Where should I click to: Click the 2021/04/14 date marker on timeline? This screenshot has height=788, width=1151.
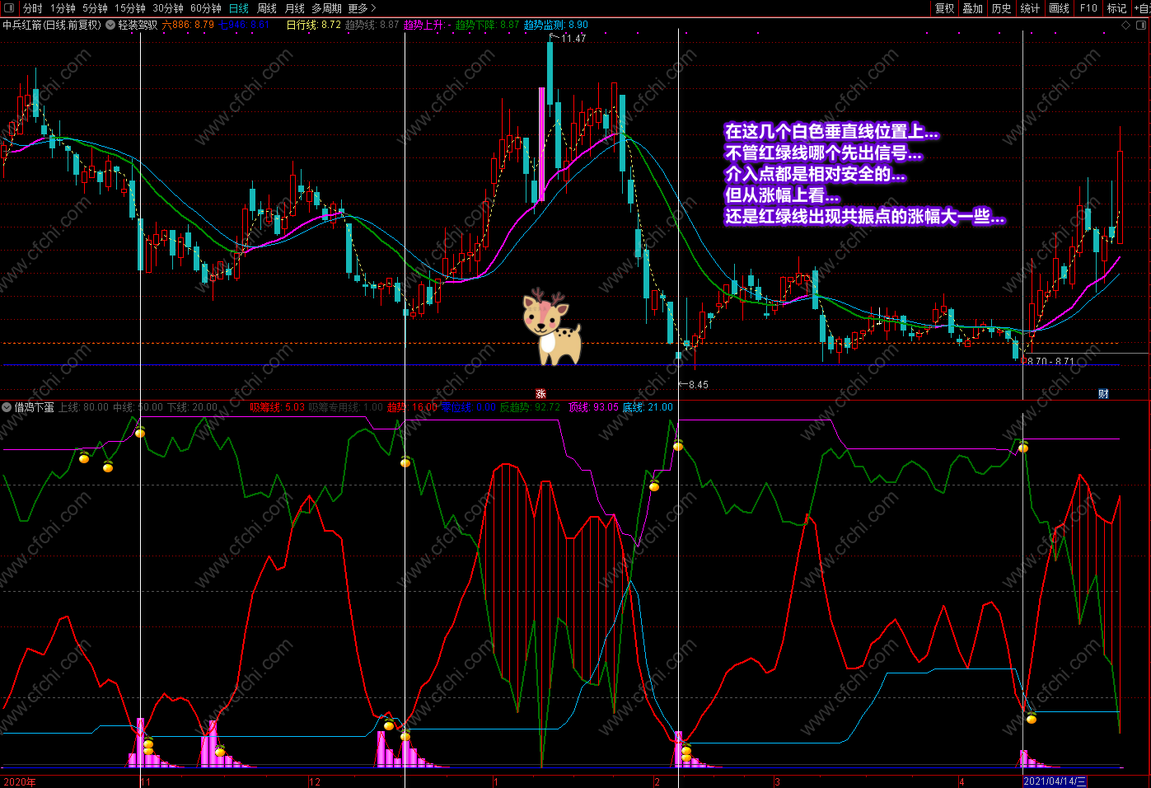pyautogui.click(x=1055, y=781)
